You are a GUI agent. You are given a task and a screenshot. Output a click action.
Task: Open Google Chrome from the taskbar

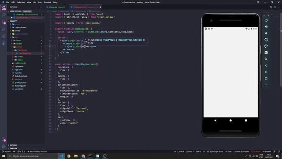pos(69,156)
